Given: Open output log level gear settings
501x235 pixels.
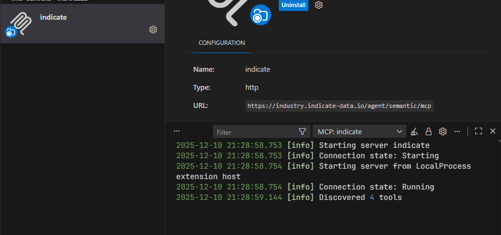Looking at the screenshot, I should click(x=442, y=131).
